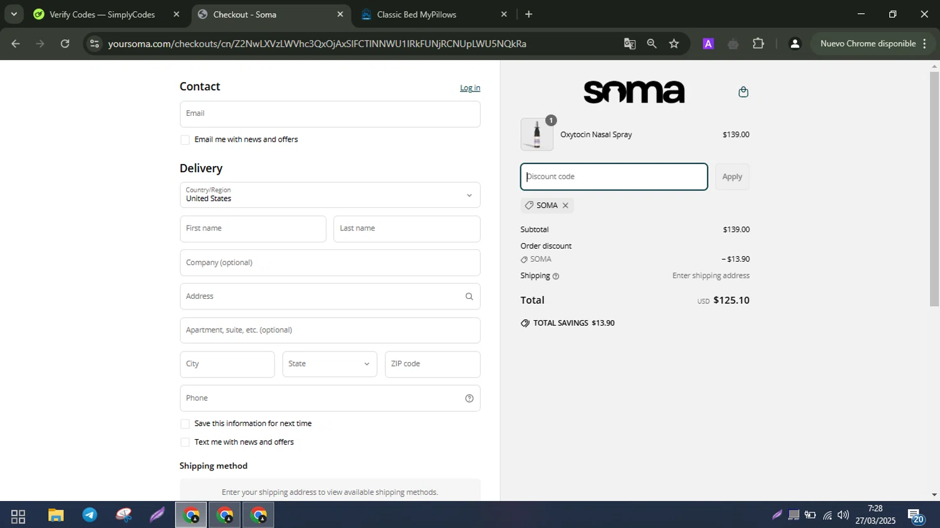Click the search icon in the Address field

click(469, 296)
